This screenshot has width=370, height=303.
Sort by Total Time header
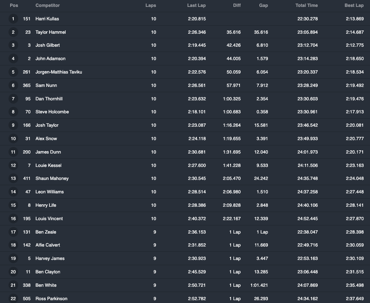[x=306, y=5]
